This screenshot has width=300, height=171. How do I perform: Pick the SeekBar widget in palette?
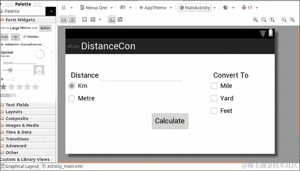pos(16,70)
